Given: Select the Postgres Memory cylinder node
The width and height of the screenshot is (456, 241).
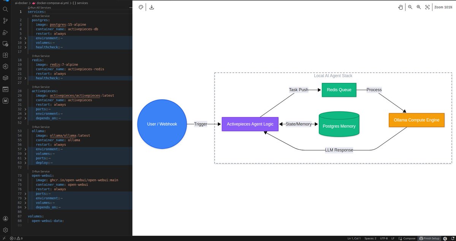Looking at the screenshot, I should (339, 124).
